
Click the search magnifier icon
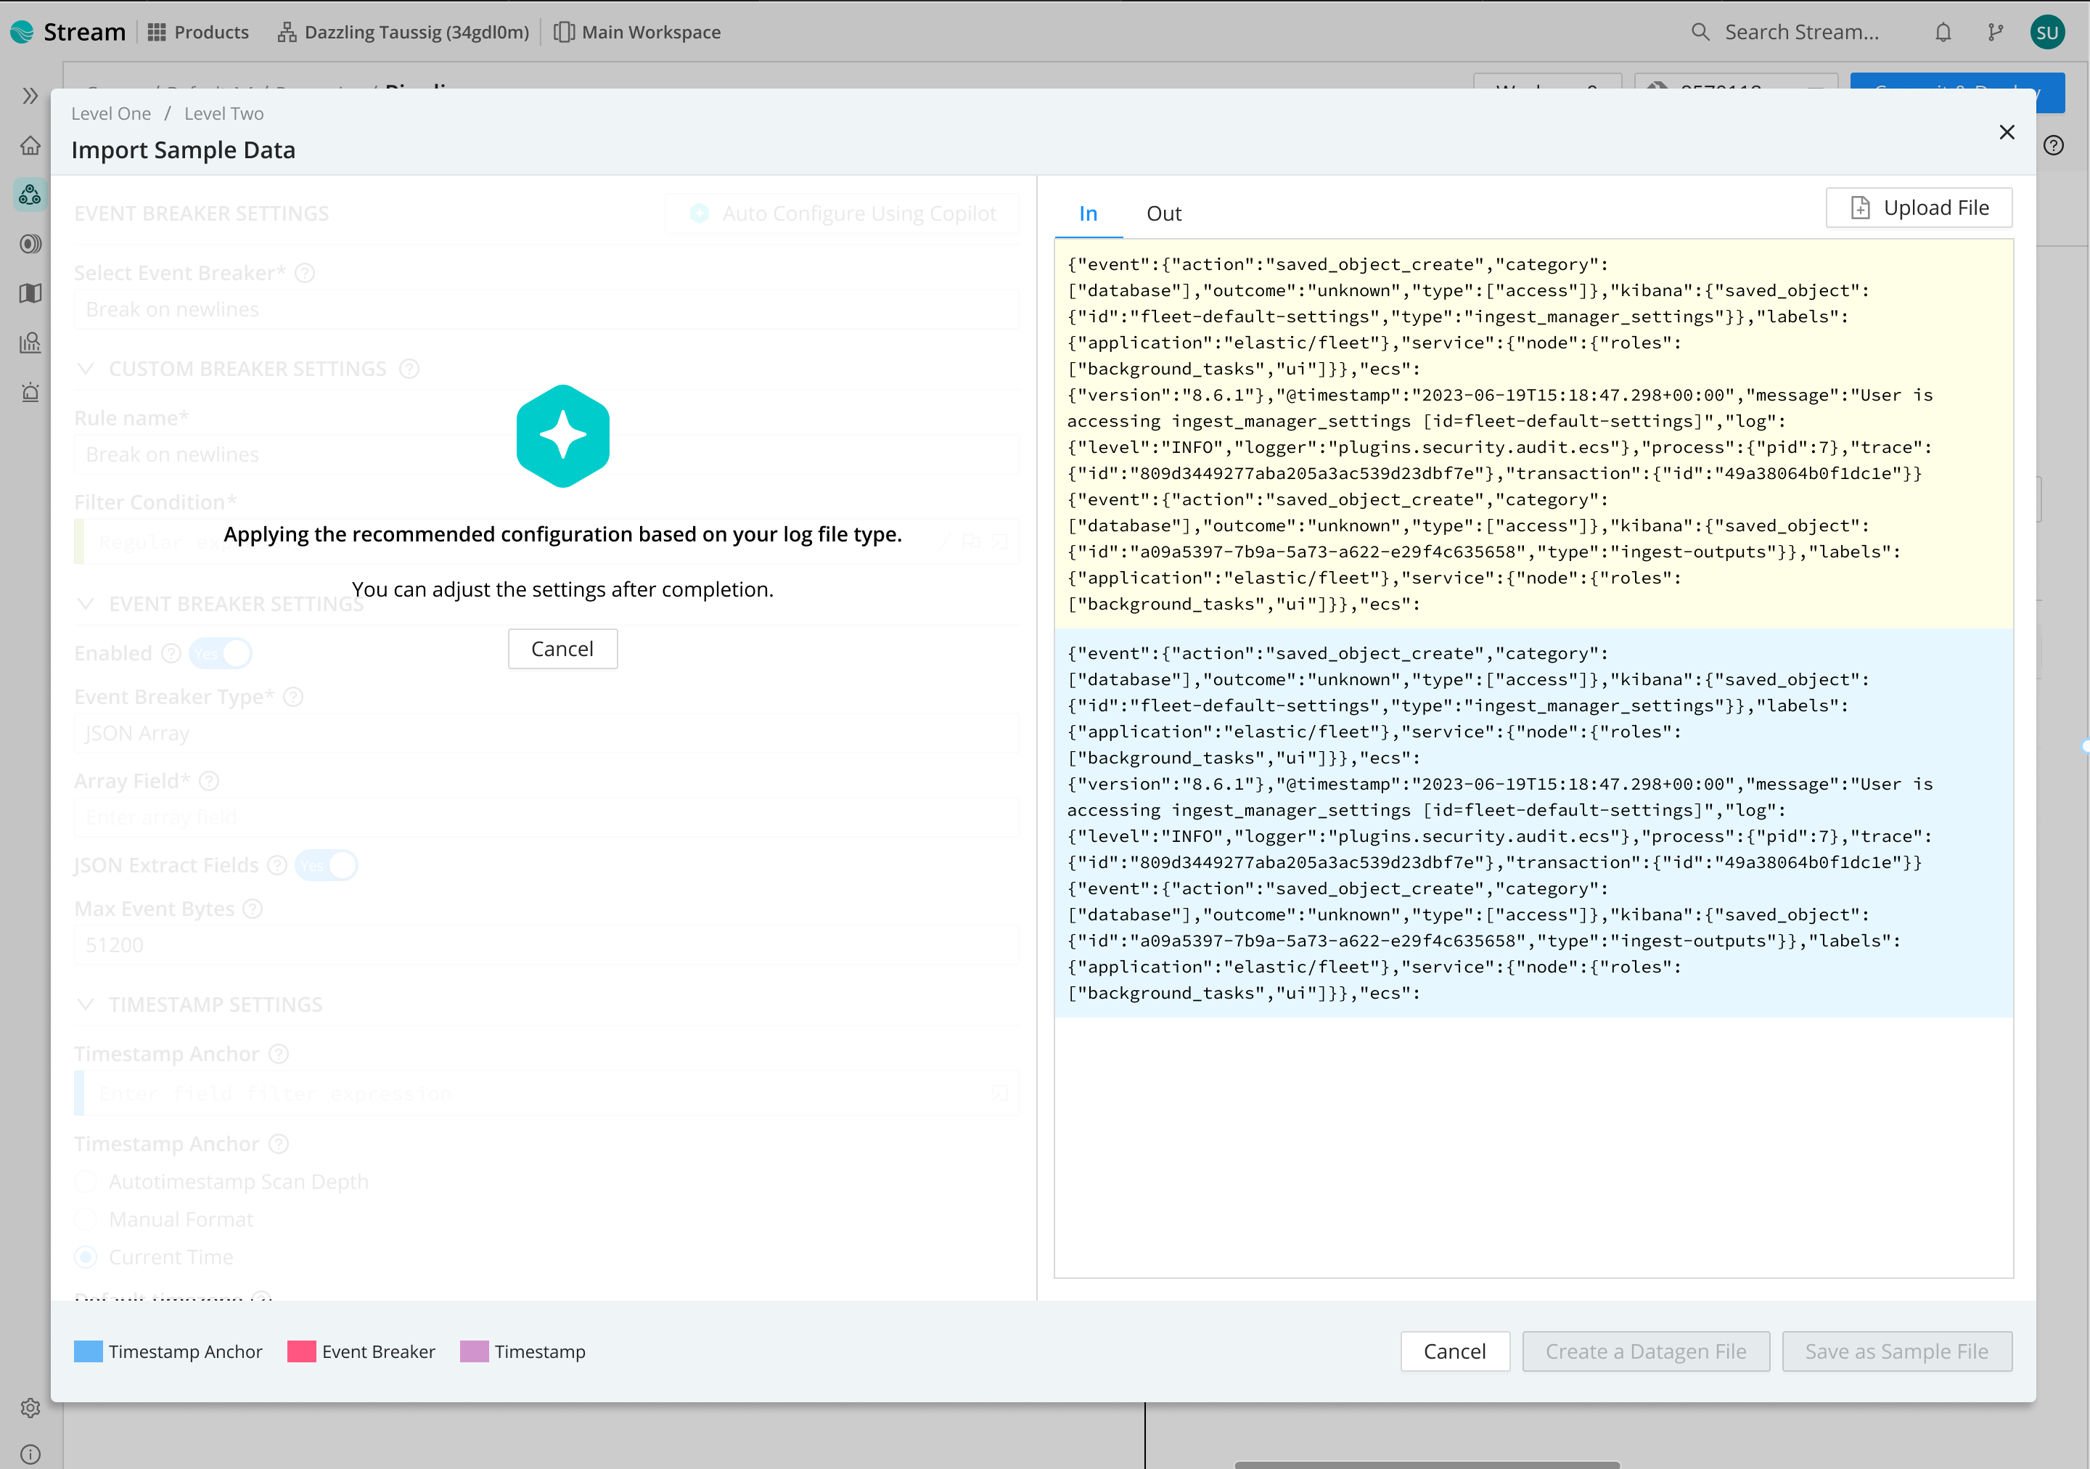(x=1700, y=33)
